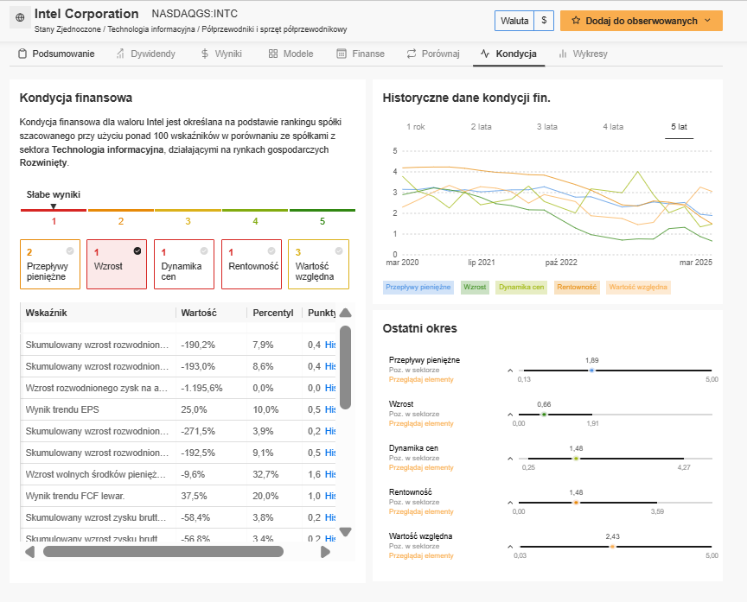This screenshot has height=602, width=747.
Task: Open the Porównaj tab
Action: (433, 54)
